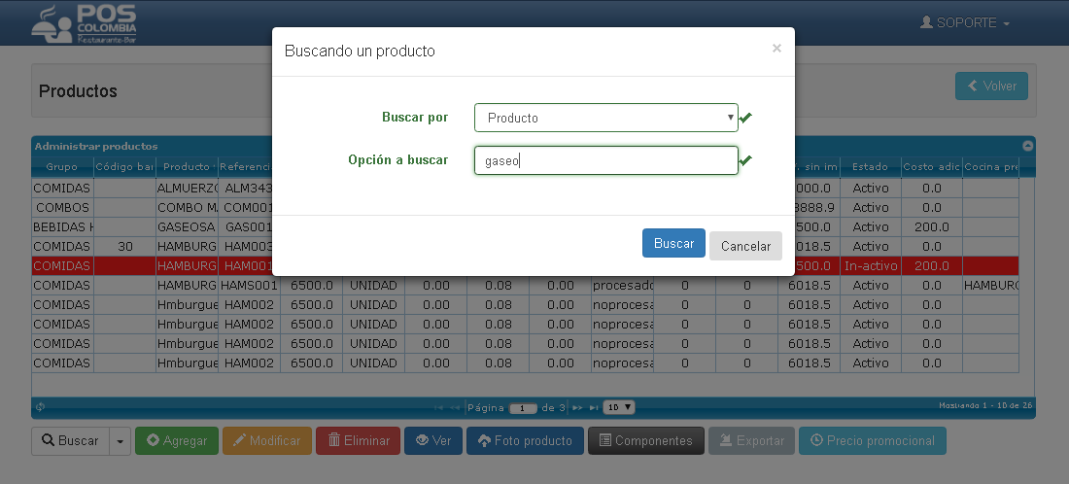
Task: Click the GASEOSA product cell
Action: tap(187, 227)
